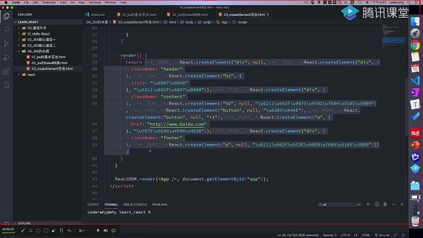Maximize terminal panel with up chevron
This screenshot has width=423, height=238.
tap(394, 205)
